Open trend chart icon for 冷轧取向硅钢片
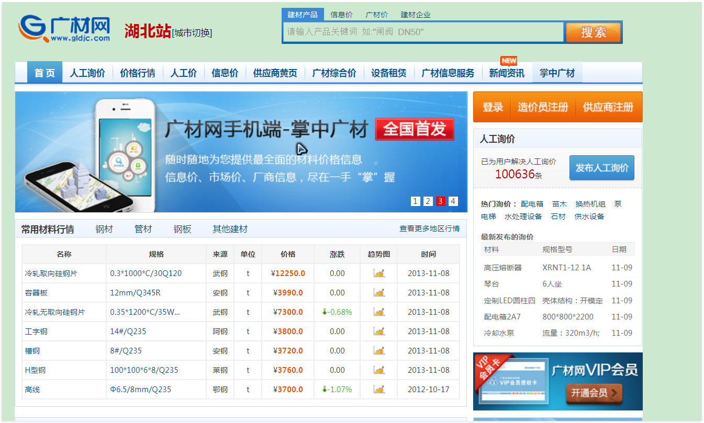 [x=379, y=273]
